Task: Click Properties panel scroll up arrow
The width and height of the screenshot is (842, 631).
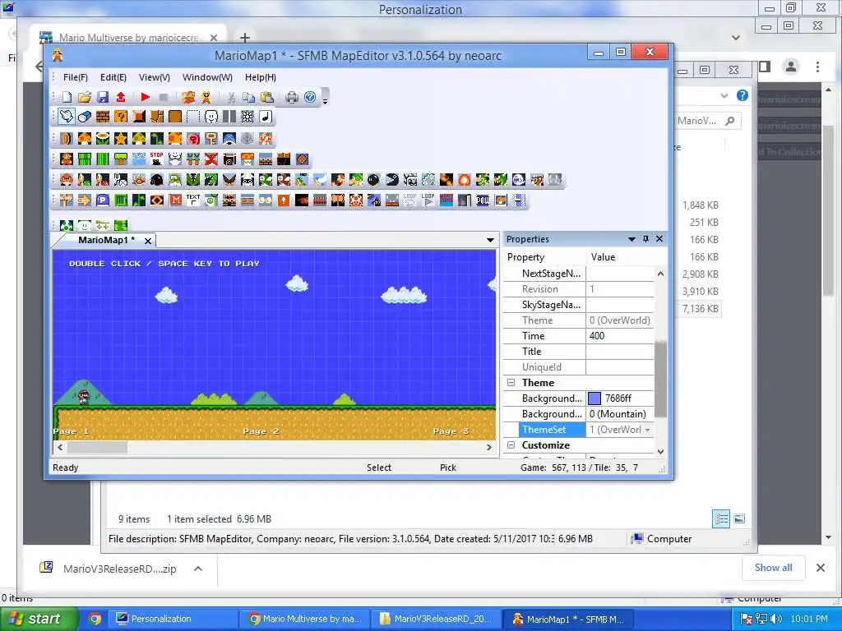Action: (x=661, y=274)
